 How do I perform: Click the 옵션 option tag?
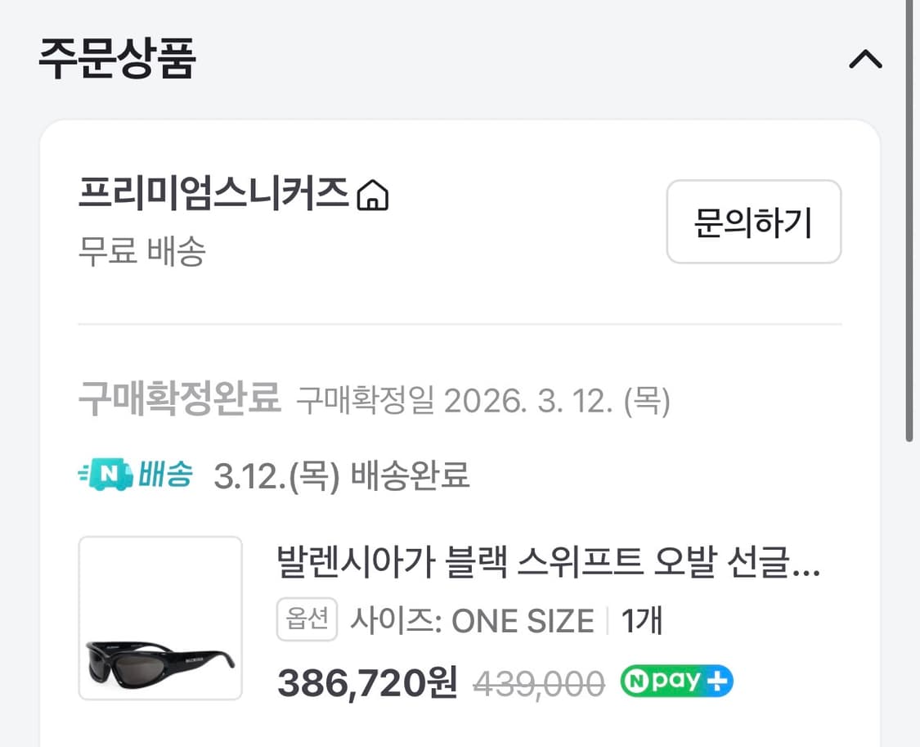coord(306,620)
